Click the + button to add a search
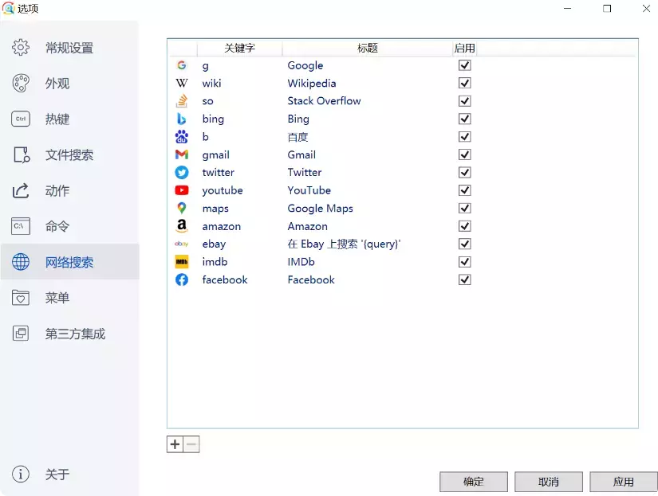Image resolution: width=658 pixels, height=496 pixels. pyautogui.click(x=175, y=443)
